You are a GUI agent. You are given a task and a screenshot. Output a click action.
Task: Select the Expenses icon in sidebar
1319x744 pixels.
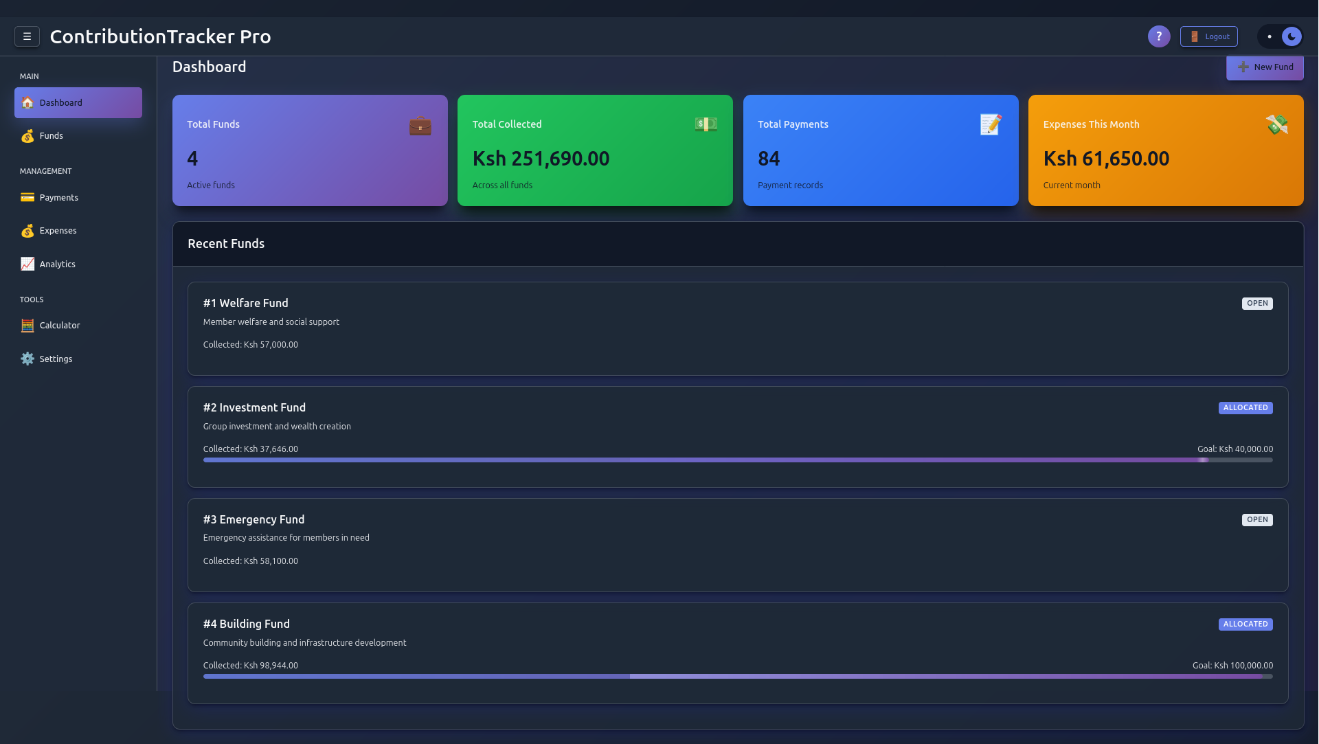pos(27,230)
